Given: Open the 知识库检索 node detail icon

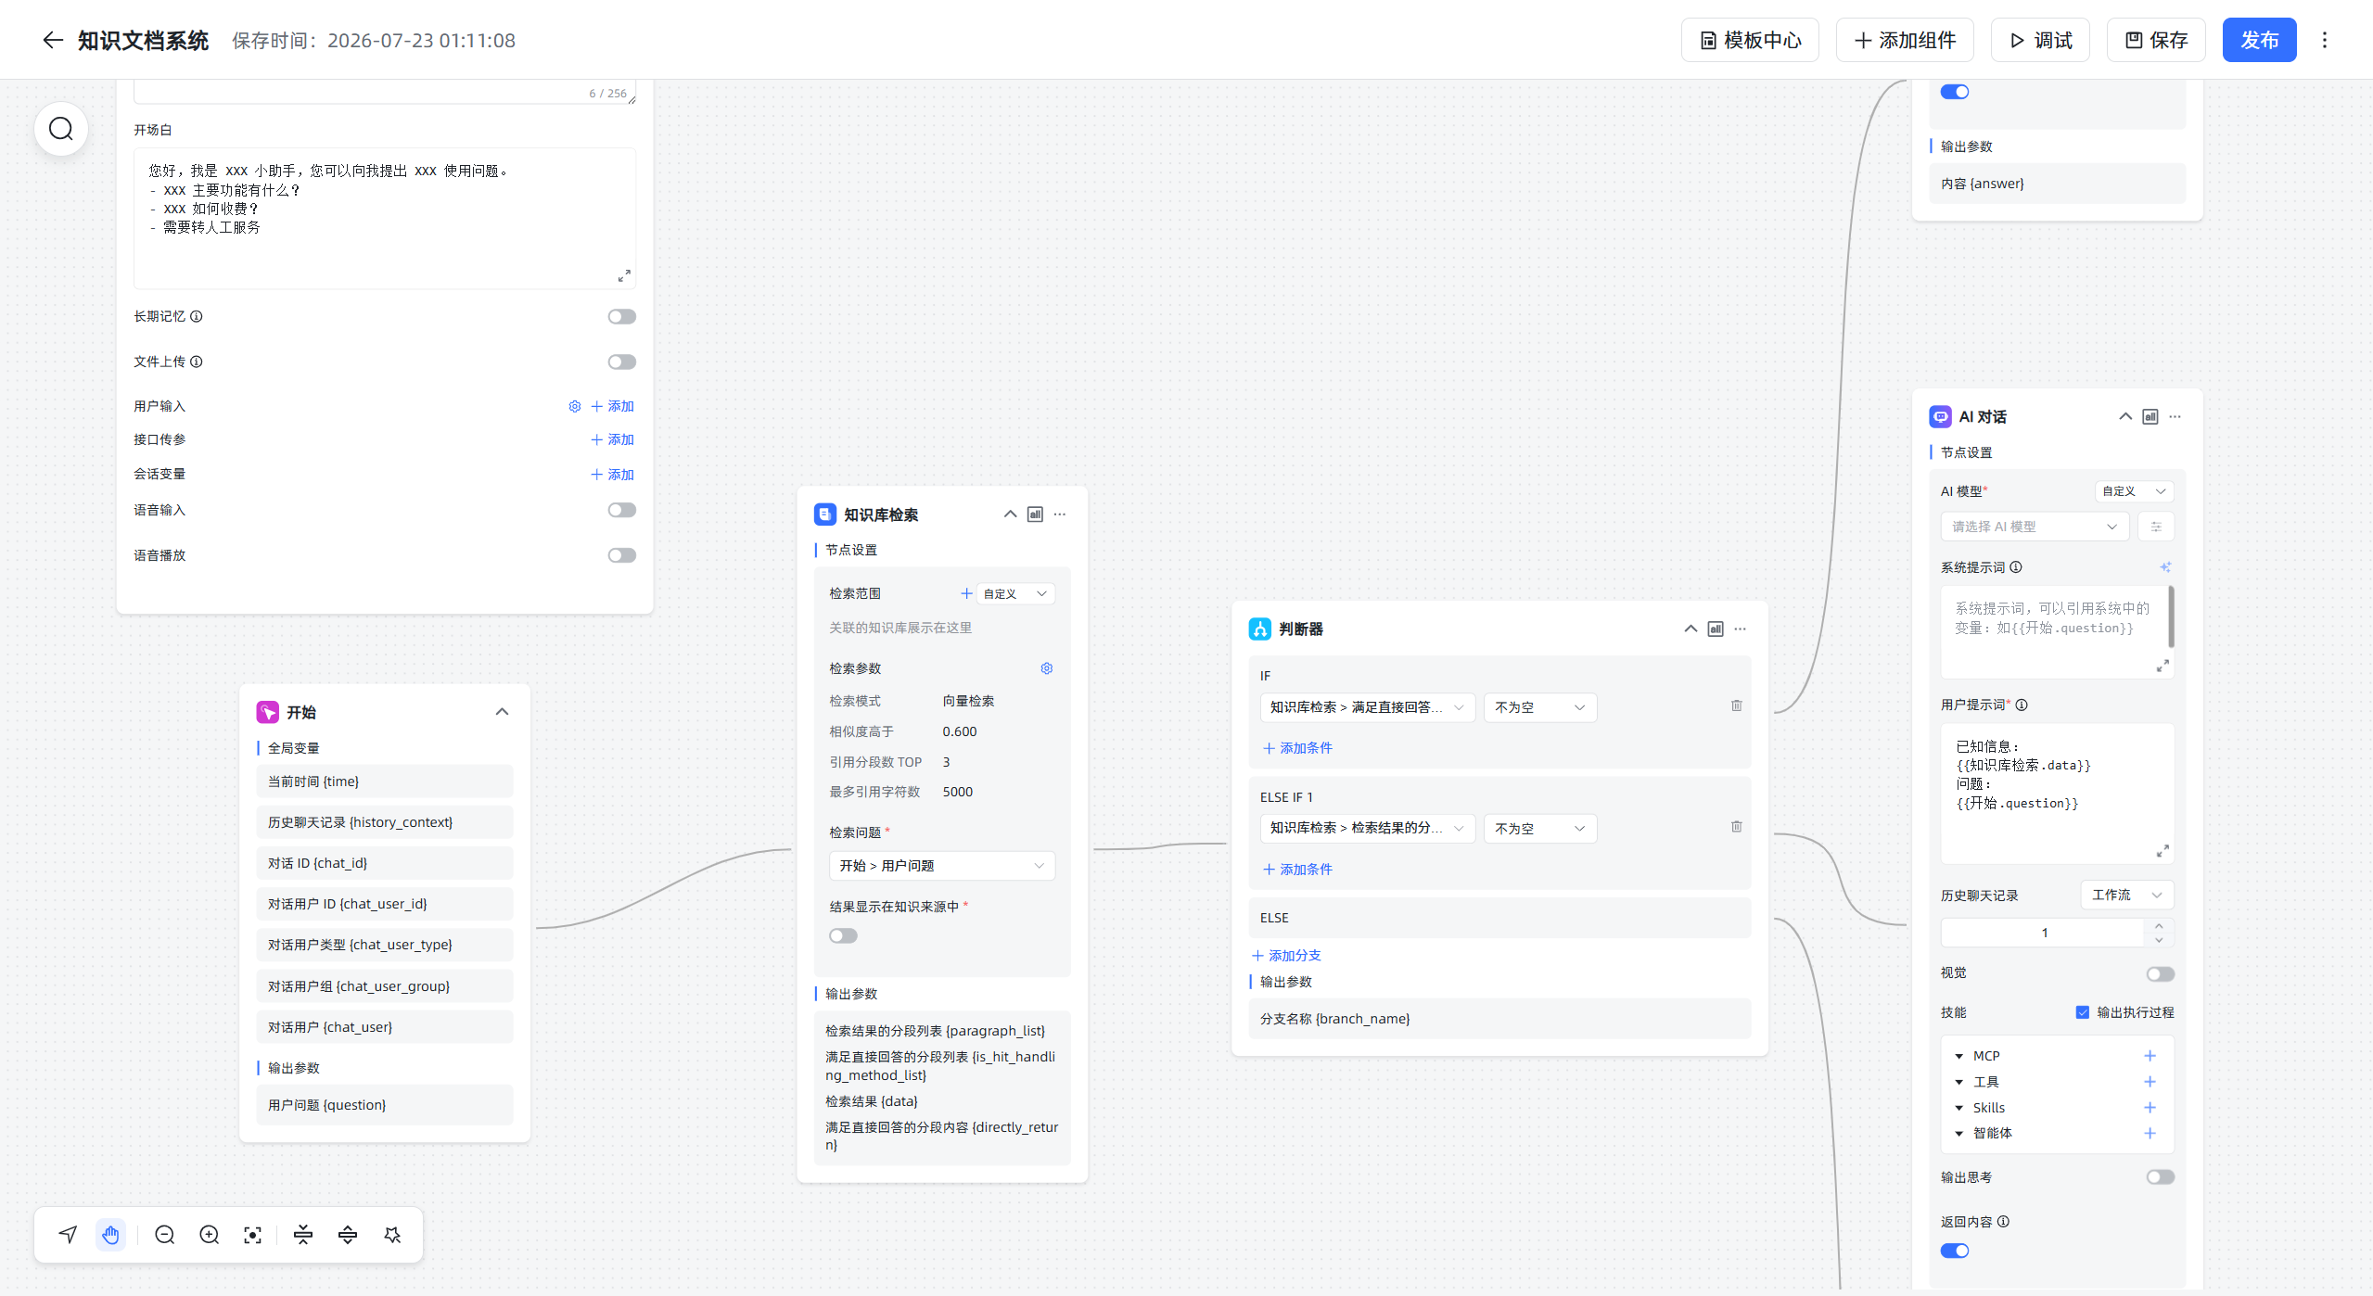Looking at the screenshot, I should click(1036, 515).
